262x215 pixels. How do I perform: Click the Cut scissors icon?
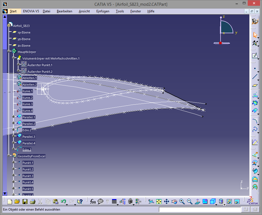40,202
